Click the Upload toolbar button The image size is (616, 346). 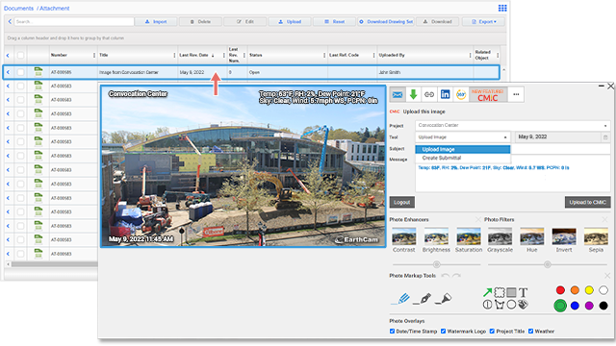[x=290, y=22]
